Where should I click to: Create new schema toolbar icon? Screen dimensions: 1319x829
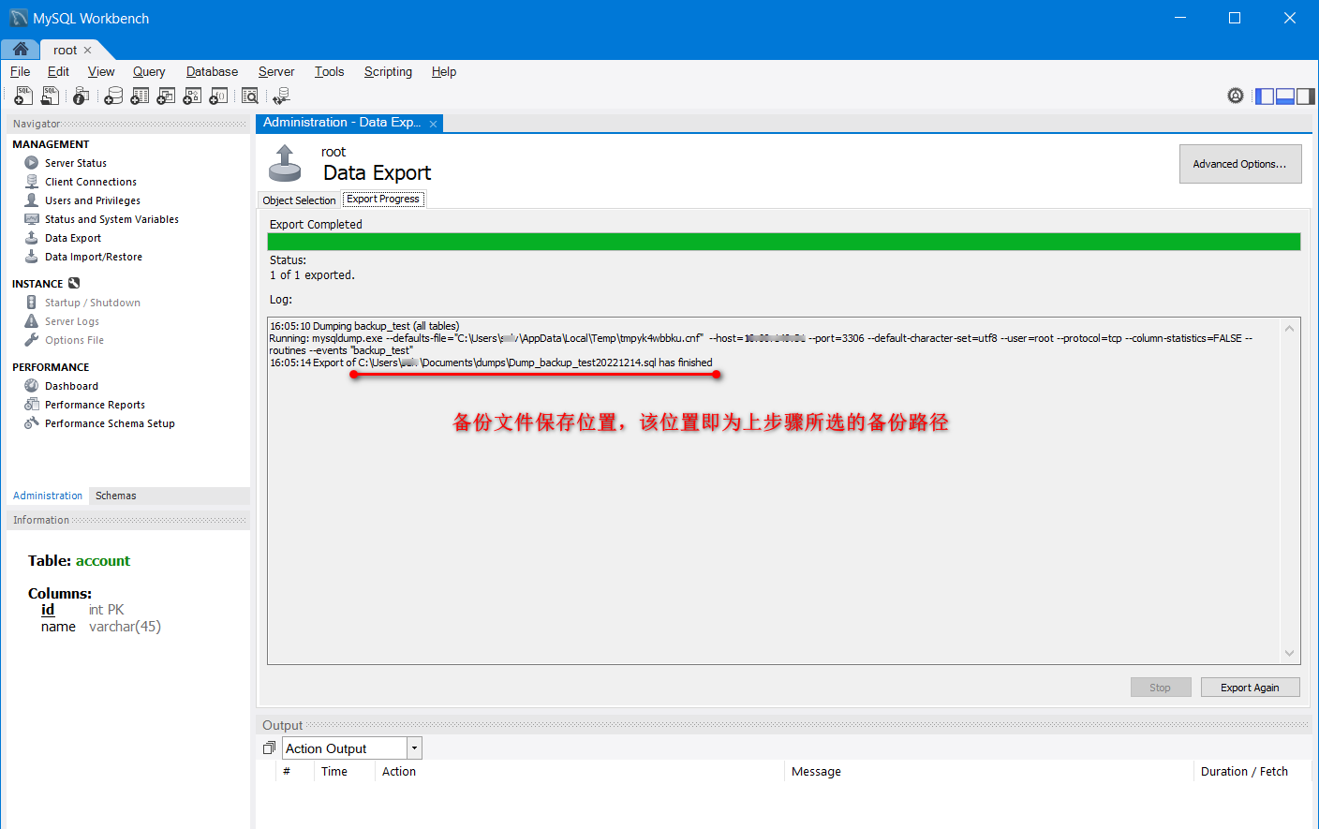click(113, 96)
